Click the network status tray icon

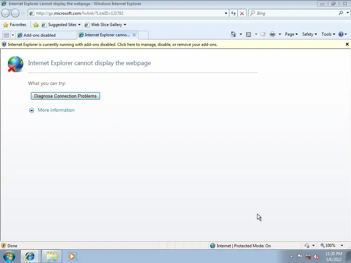tap(308, 257)
